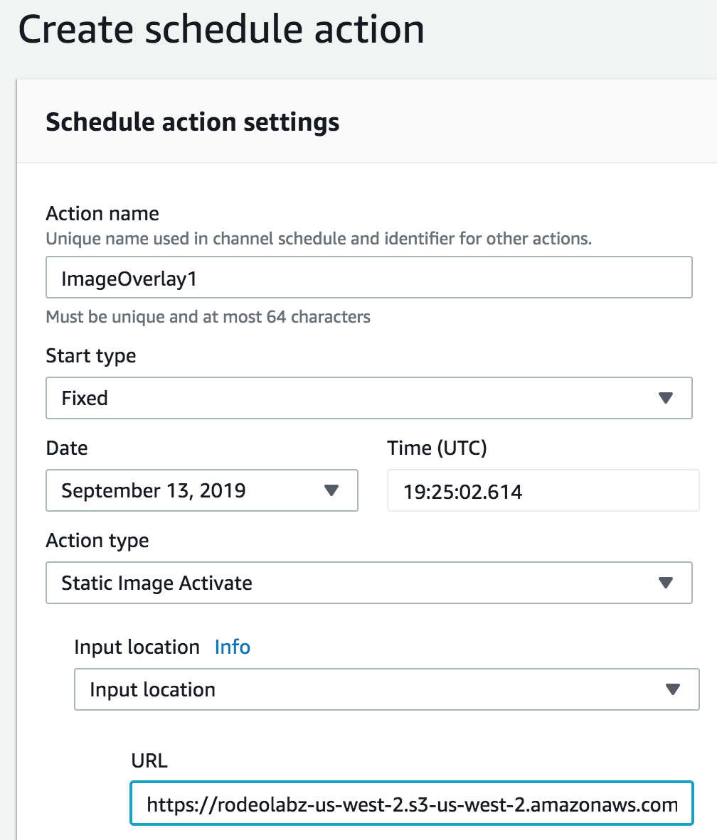
Task: Click the Time (UTC) label
Action: 437,448
